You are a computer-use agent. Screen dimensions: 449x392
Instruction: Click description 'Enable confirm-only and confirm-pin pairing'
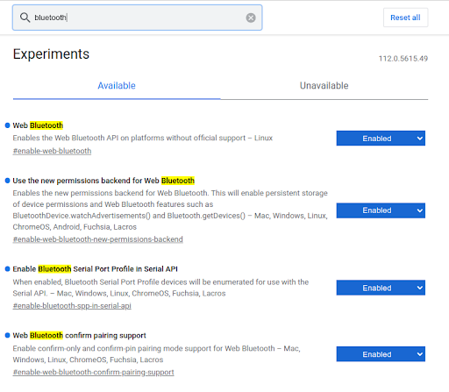point(156,354)
